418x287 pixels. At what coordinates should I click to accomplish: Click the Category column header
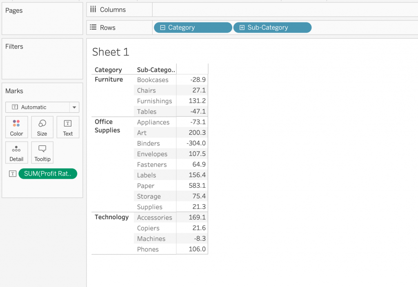108,70
